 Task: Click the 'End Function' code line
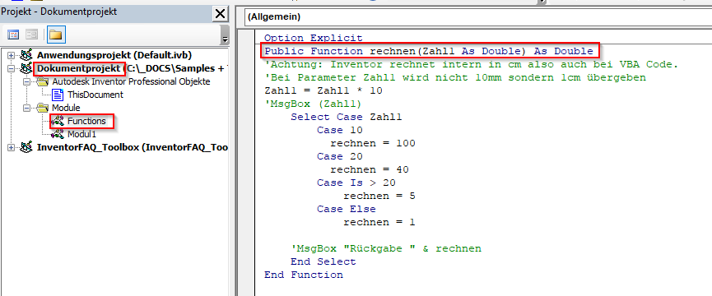[x=304, y=275]
